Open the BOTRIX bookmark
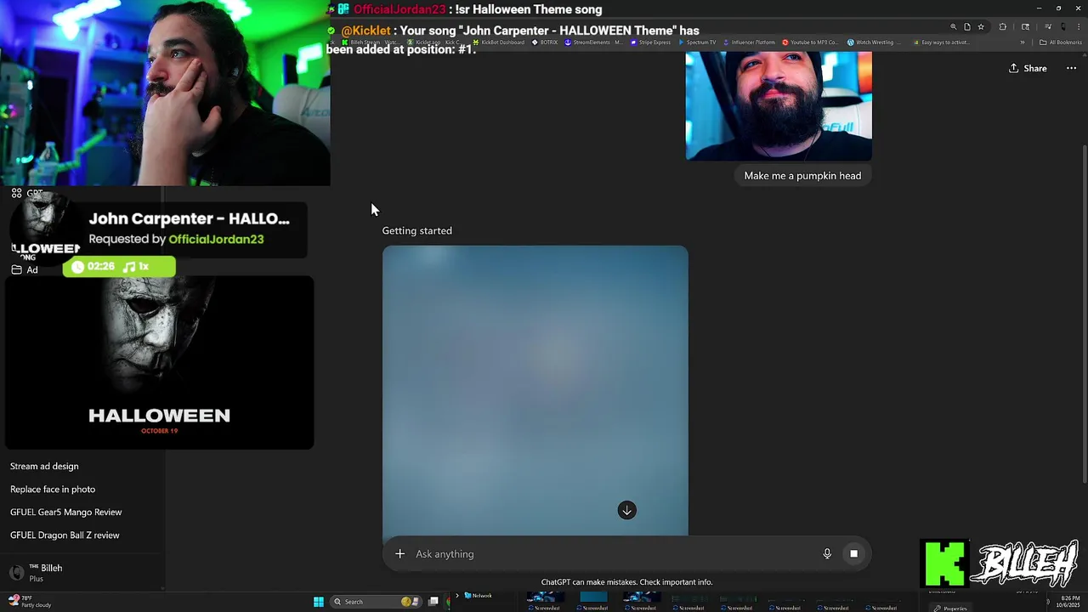 [545, 42]
